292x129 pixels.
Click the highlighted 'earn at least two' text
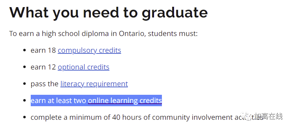click(x=58, y=100)
